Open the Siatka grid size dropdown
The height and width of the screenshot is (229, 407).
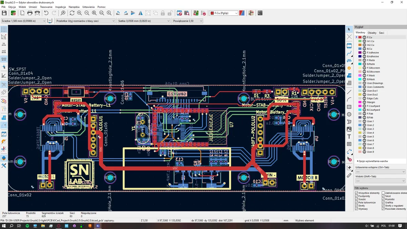[144, 21]
